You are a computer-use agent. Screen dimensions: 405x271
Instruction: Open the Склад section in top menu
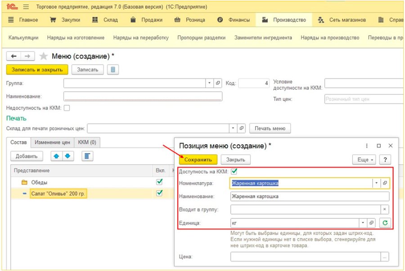coord(105,20)
